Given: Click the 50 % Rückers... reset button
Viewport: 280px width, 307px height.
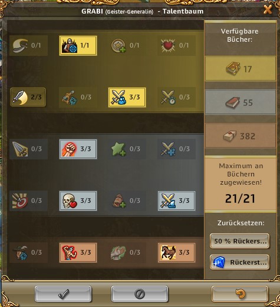Looking at the screenshot, I should (x=239, y=241).
